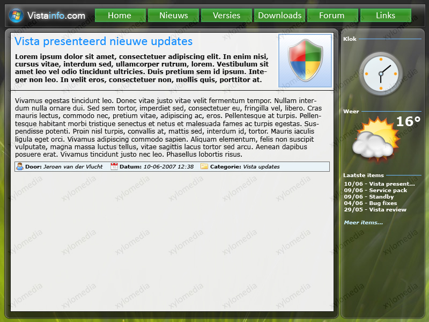This screenshot has width=429, height=322.
Task: Visit the Links page
Action: coord(386,16)
